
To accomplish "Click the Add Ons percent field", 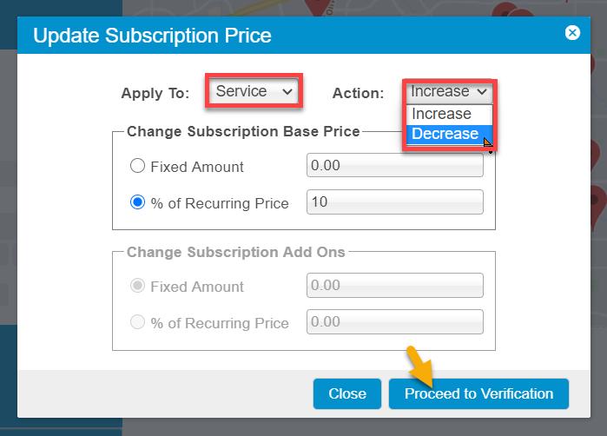I will point(394,321).
